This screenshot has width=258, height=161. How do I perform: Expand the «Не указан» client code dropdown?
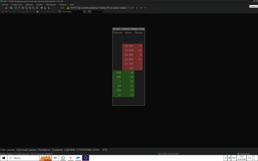coord(85,12)
